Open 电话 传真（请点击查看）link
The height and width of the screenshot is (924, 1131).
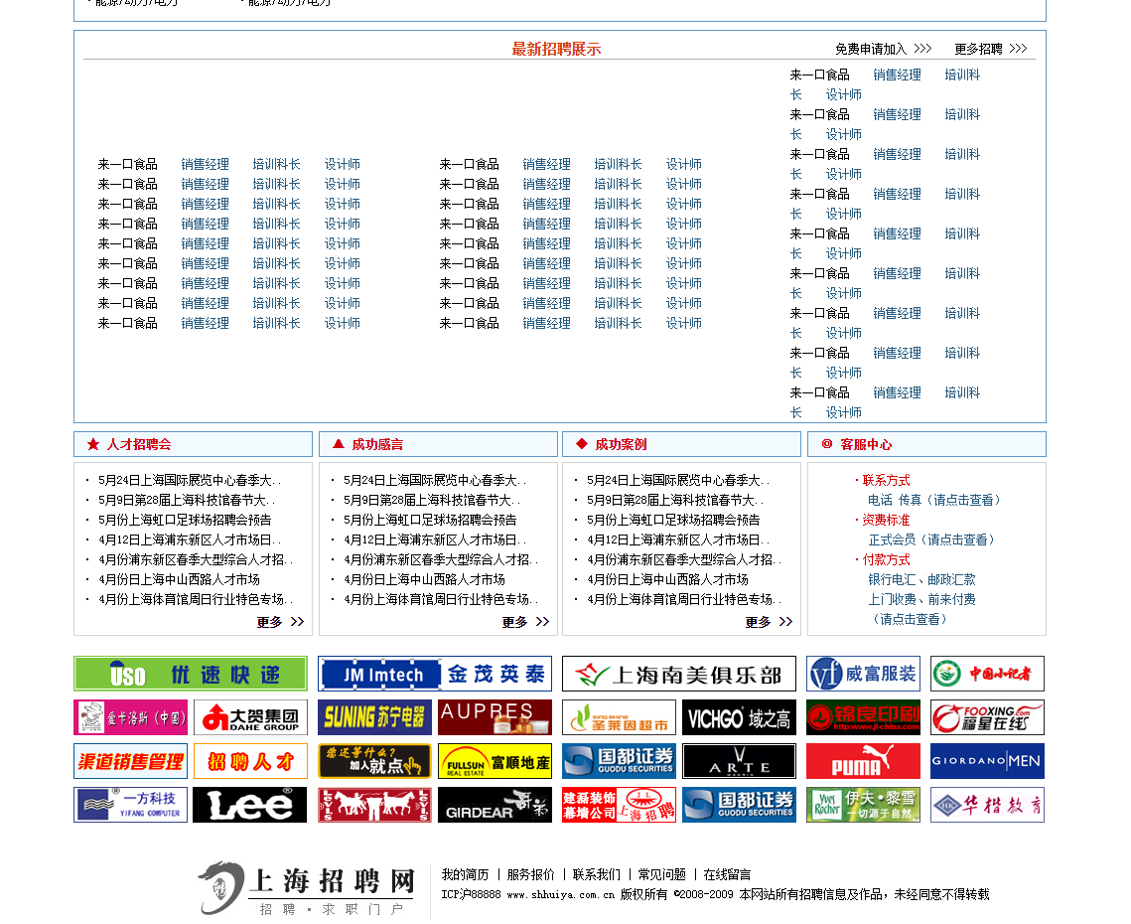coord(934,500)
